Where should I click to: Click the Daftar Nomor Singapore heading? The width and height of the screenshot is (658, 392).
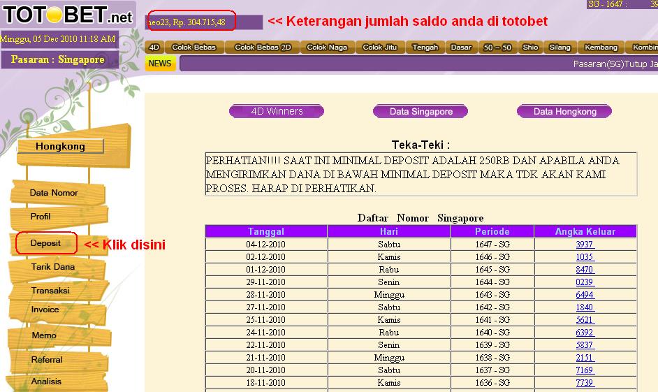pos(421,218)
